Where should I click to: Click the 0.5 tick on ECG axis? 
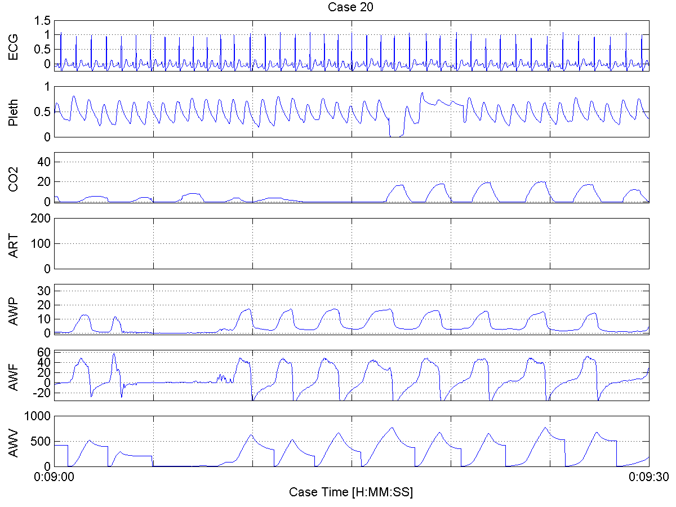(x=43, y=50)
